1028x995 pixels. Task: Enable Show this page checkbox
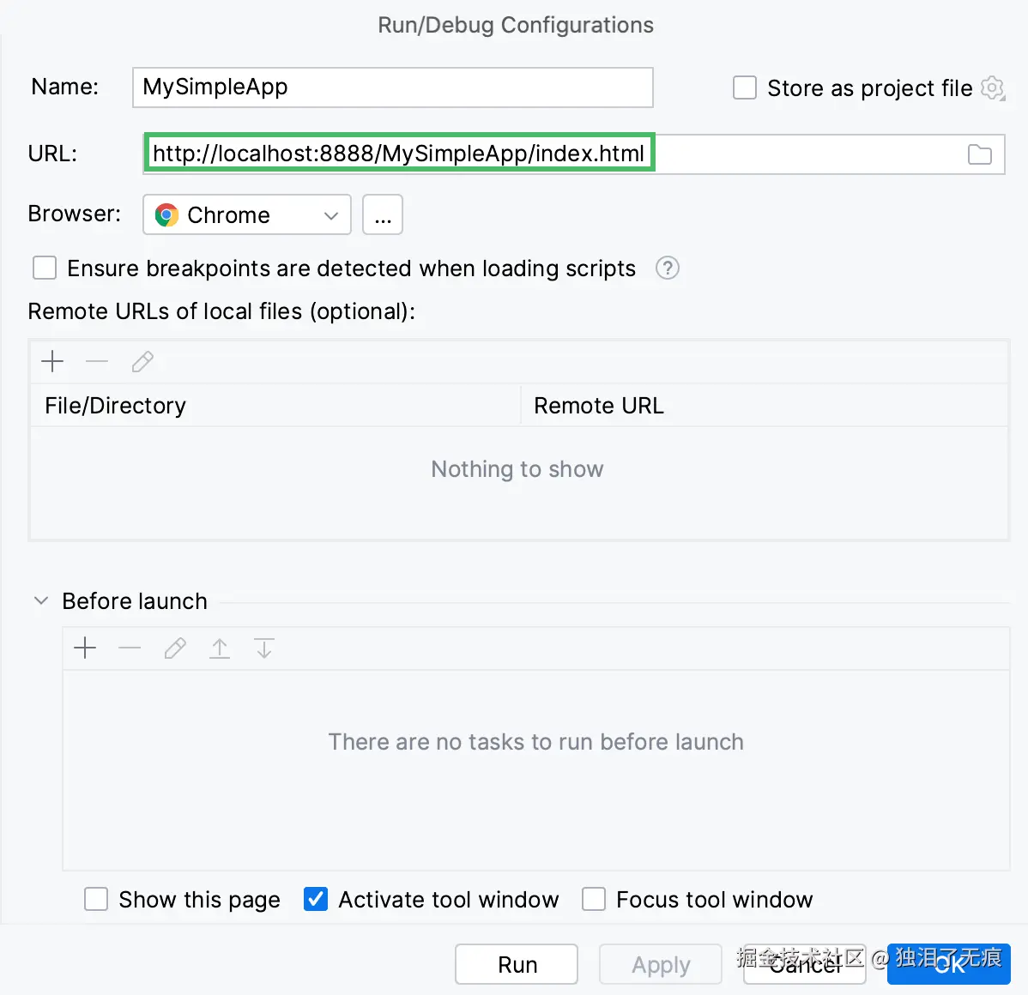96,899
